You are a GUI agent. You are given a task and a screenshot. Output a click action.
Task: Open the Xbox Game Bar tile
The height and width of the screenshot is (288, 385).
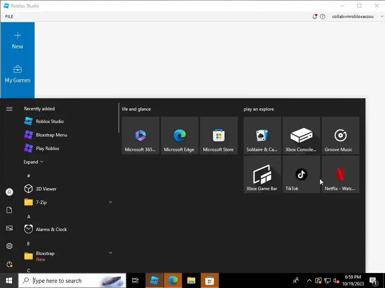262,174
